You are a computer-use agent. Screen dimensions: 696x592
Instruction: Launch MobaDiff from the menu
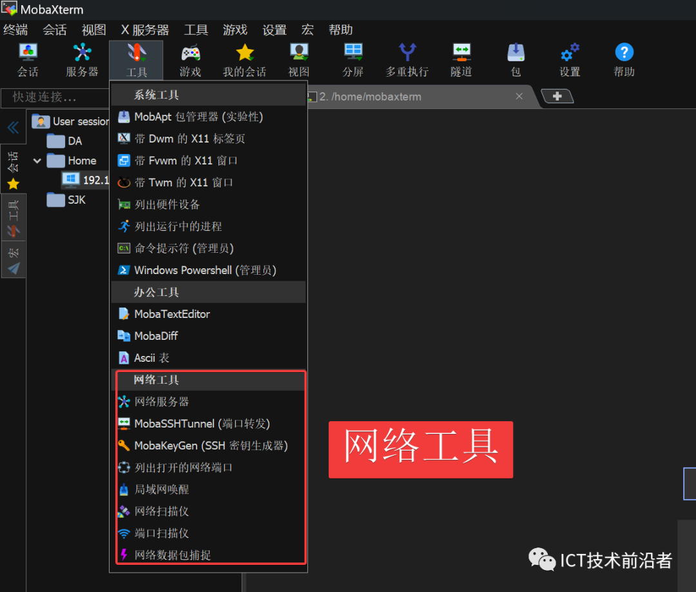click(208, 336)
